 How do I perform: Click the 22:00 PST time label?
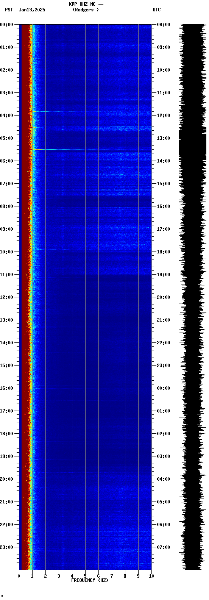pos(7,525)
